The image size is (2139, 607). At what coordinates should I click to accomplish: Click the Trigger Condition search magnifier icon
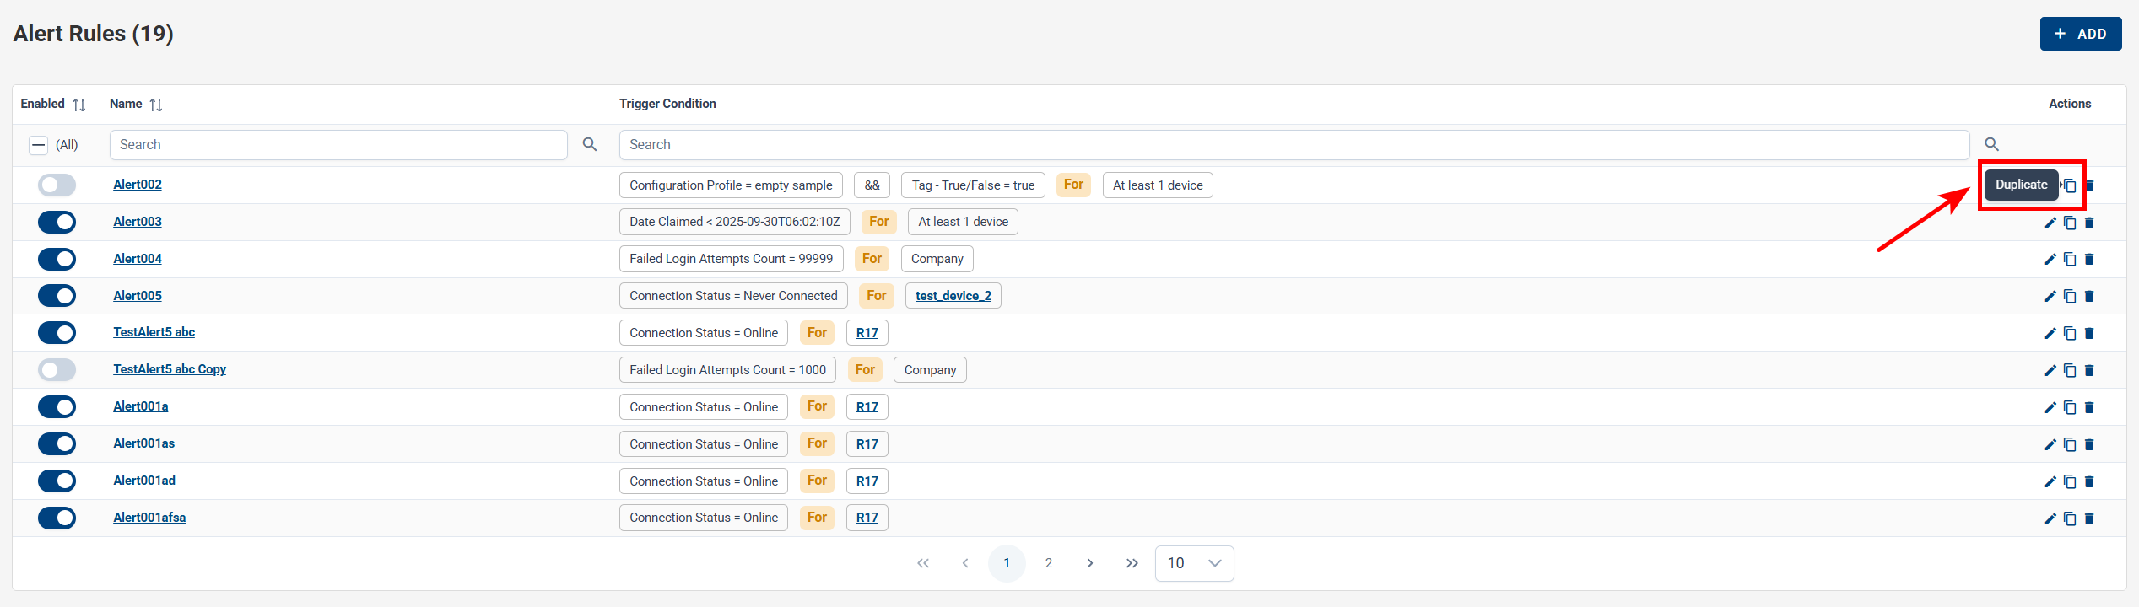pyautogui.click(x=1991, y=145)
